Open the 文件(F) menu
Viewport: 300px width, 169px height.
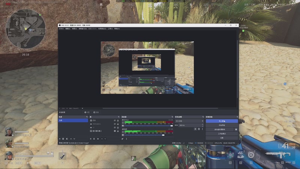point(61,29)
